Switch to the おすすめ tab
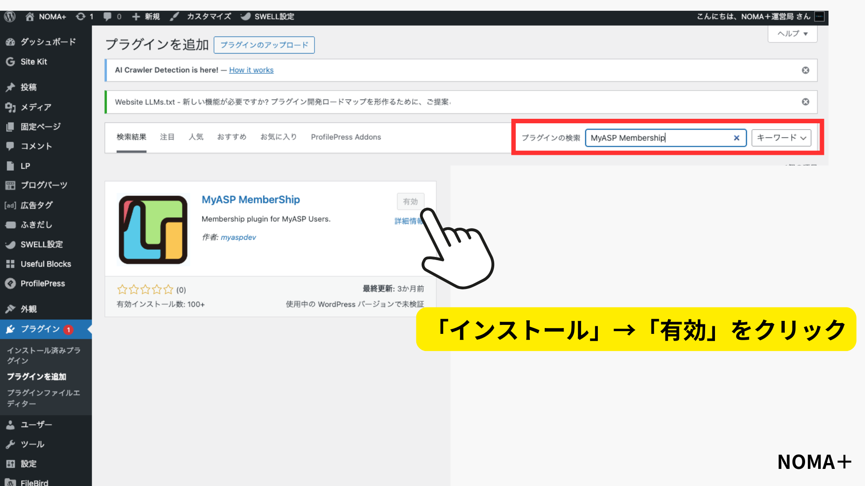865x486 pixels. [232, 137]
